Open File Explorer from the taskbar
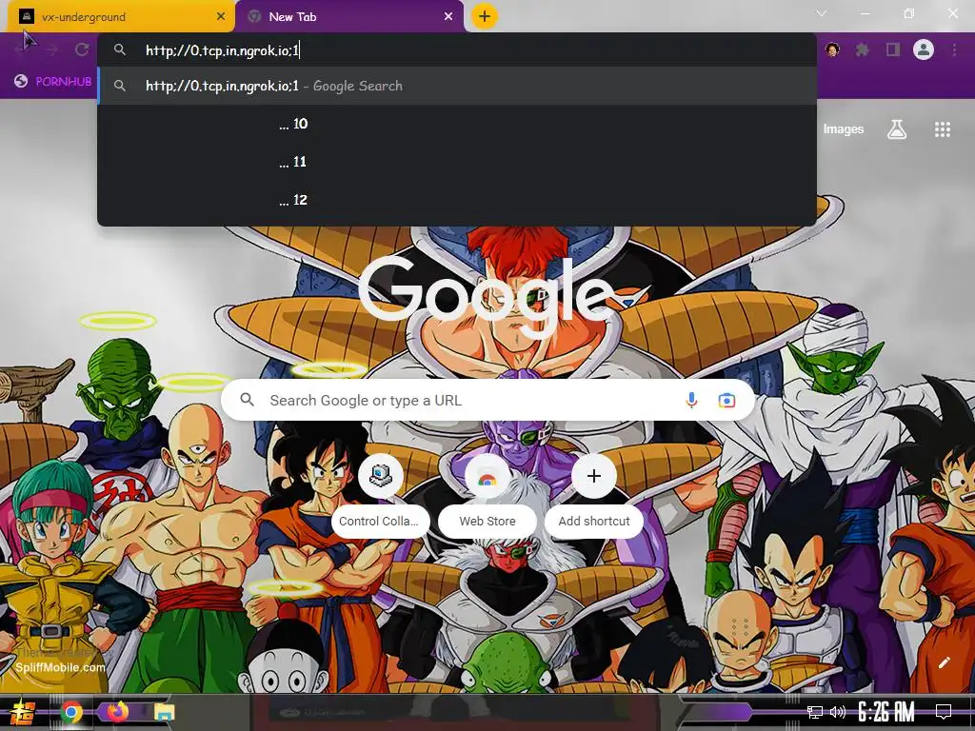This screenshot has height=731, width=975. tap(165, 712)
